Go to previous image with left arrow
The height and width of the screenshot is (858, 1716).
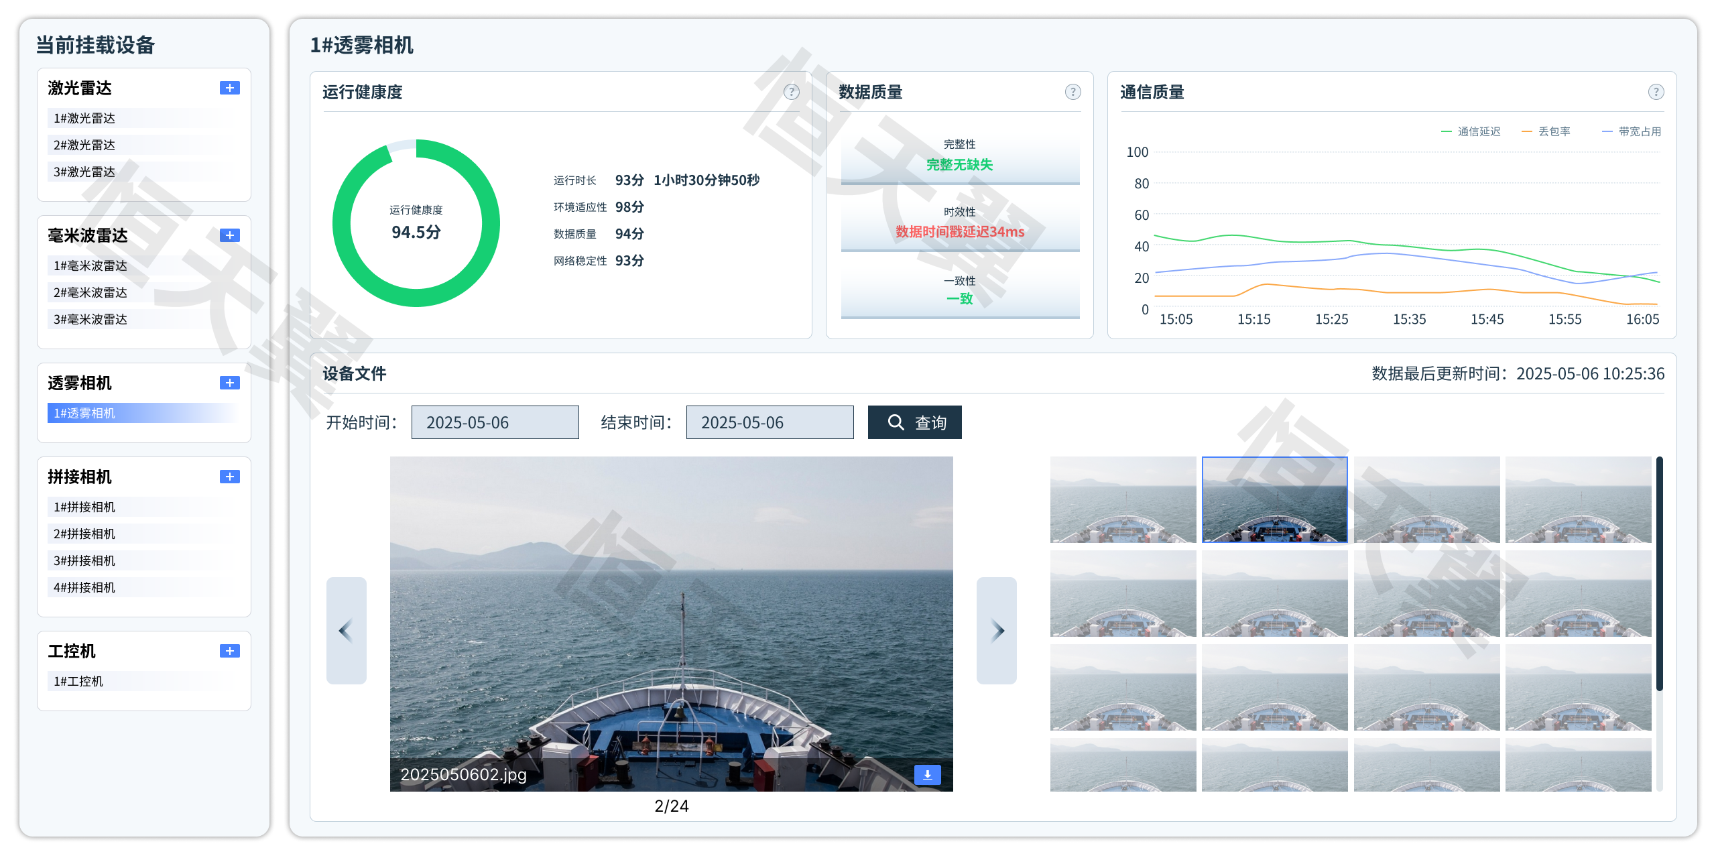click(346, 630)
